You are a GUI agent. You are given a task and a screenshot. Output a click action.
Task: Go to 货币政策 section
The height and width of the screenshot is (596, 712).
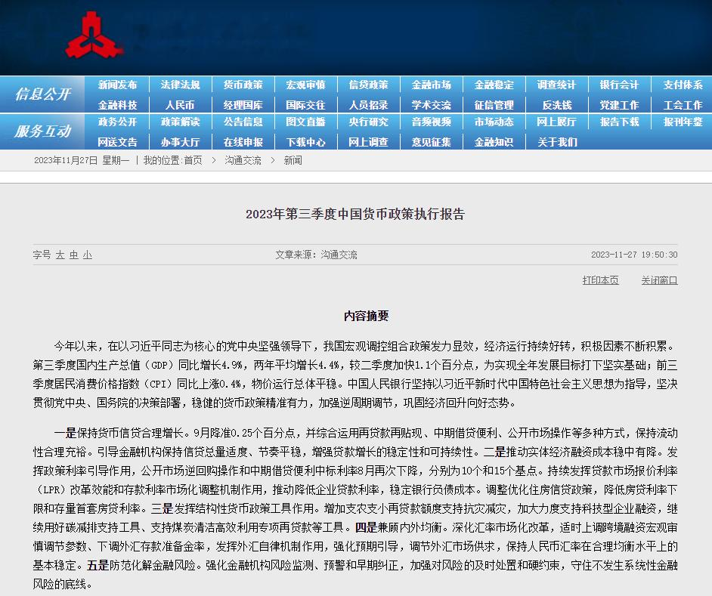coord(243,85)
